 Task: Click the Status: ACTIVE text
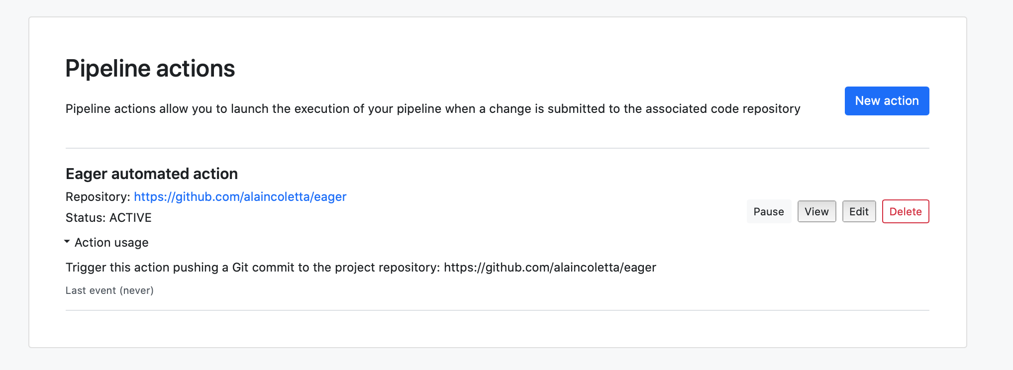pos(108,217)
